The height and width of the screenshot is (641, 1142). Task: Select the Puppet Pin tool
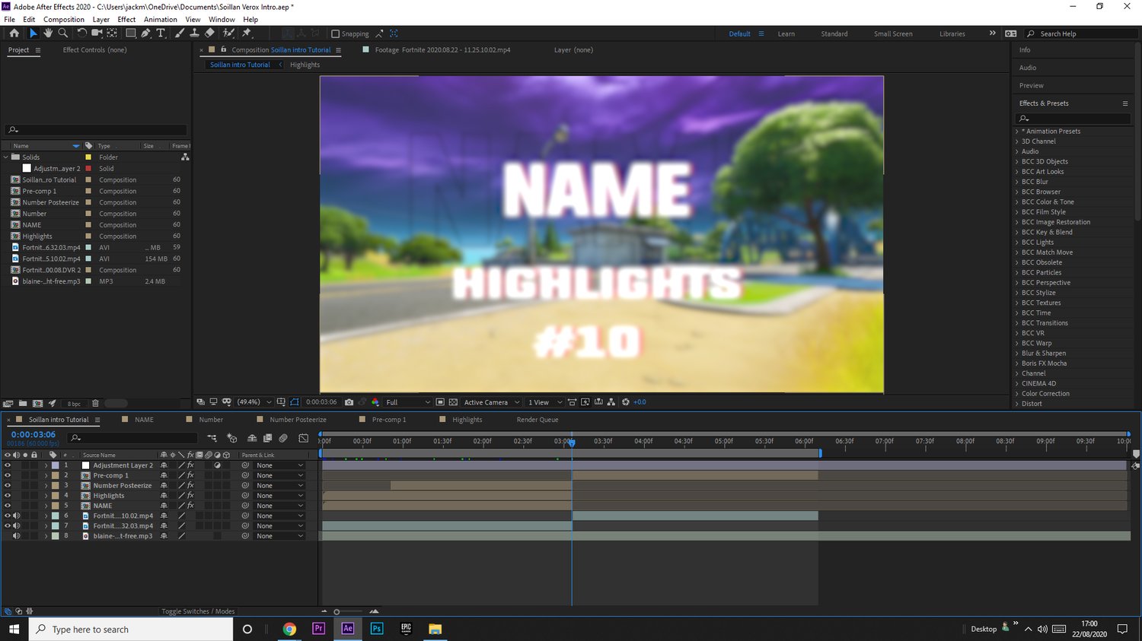tap(247, 33)
